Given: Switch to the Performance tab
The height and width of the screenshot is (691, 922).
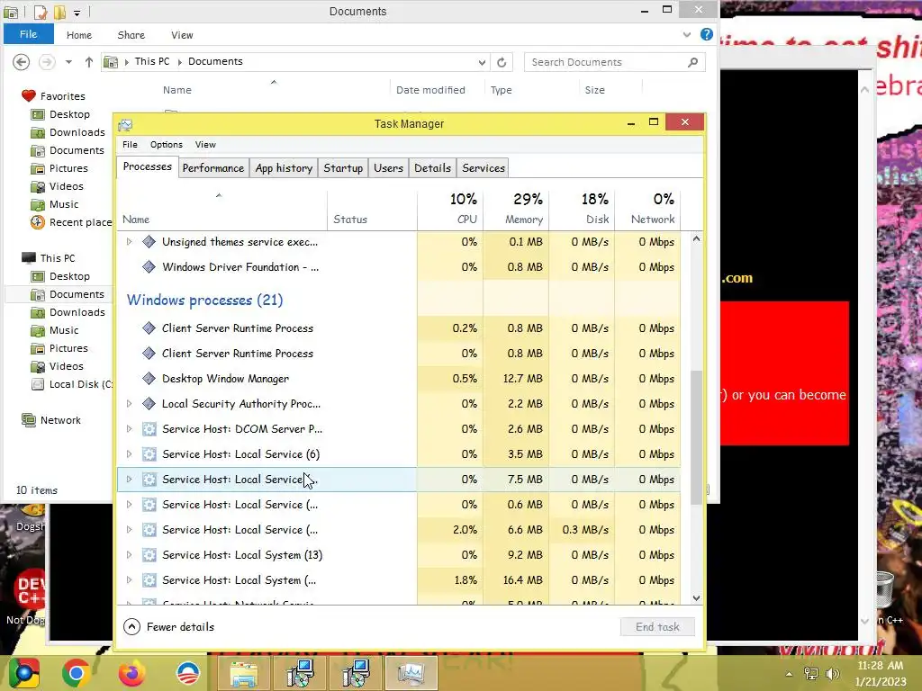Looking at the screenshot, I should (x=212, y=168).
